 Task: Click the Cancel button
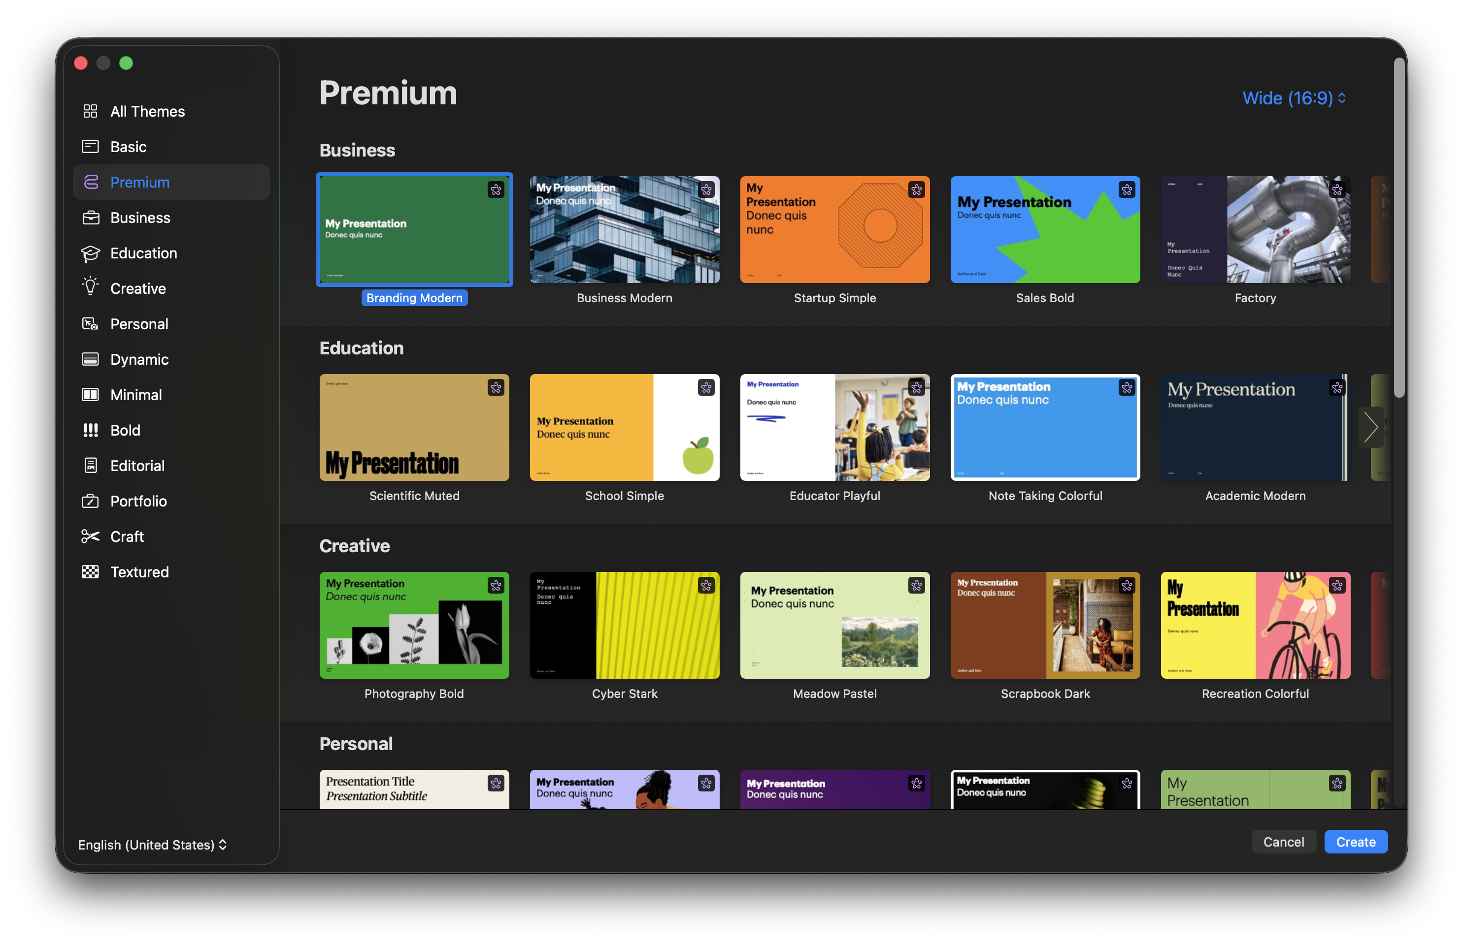[1283, 842]
